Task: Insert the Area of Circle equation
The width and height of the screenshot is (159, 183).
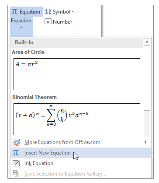Action: pyautogui.click(x=77, y=74)
